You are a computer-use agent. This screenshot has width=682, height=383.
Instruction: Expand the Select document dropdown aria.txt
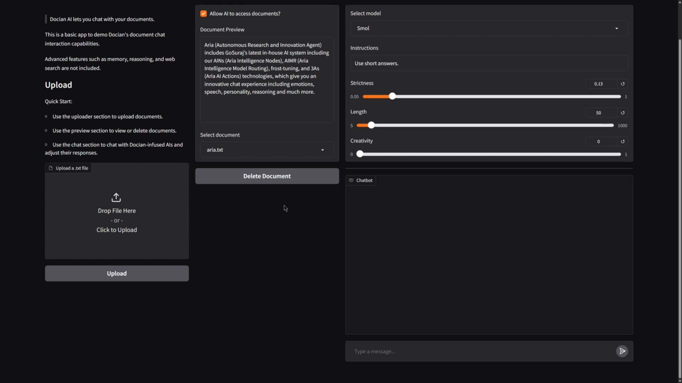267,150
